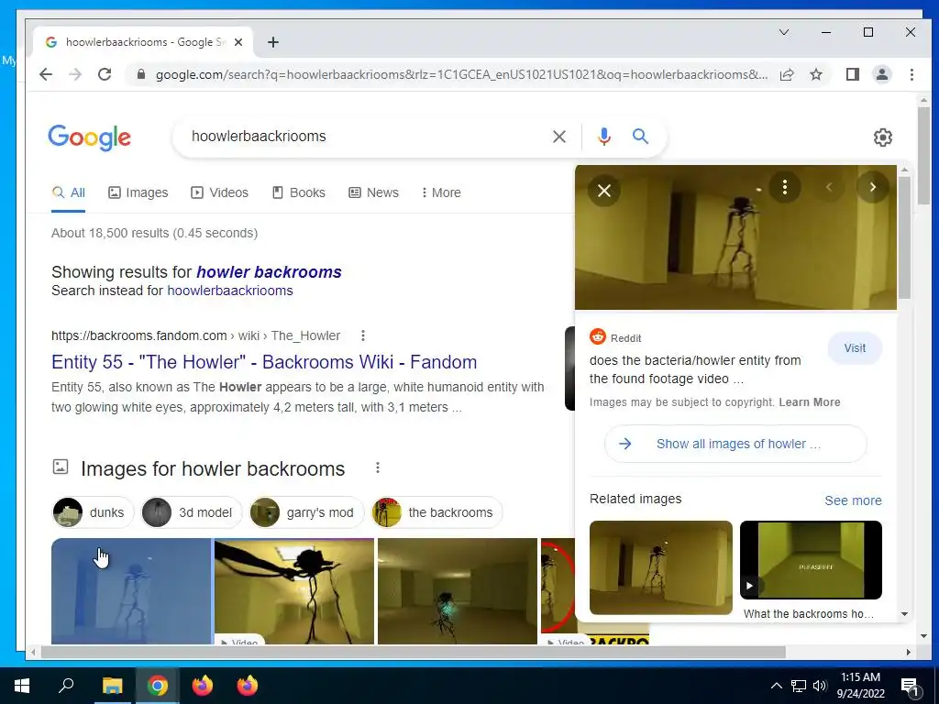The width and height of the screenshot is (939, 704).
Task: Filter images by 3d model chip
Action: tap(191, 512)
